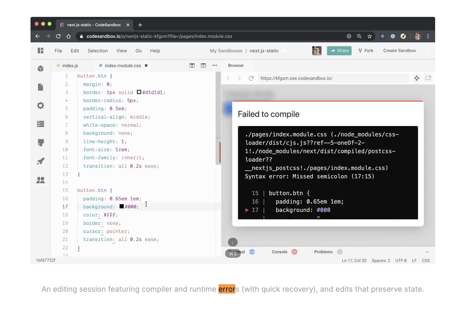The image size is (470, 311).
Task: Open sandbox Configuration settings
Action: pyautogui.click(x=40, y=105)
